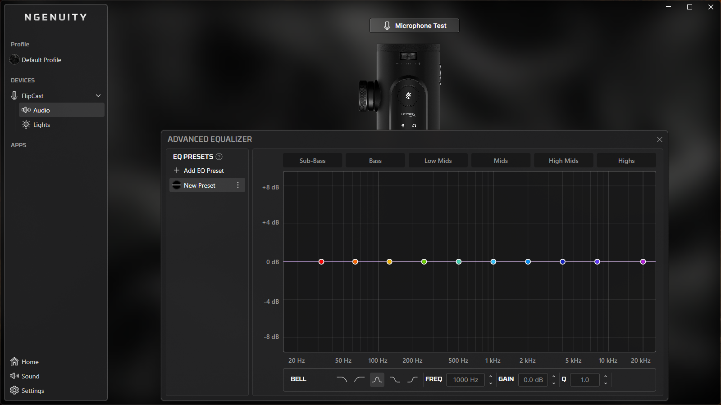Viewport: 721px width, 405px height.
Task: Select the high-pass filter shape icon
Action: pos(360,380)
